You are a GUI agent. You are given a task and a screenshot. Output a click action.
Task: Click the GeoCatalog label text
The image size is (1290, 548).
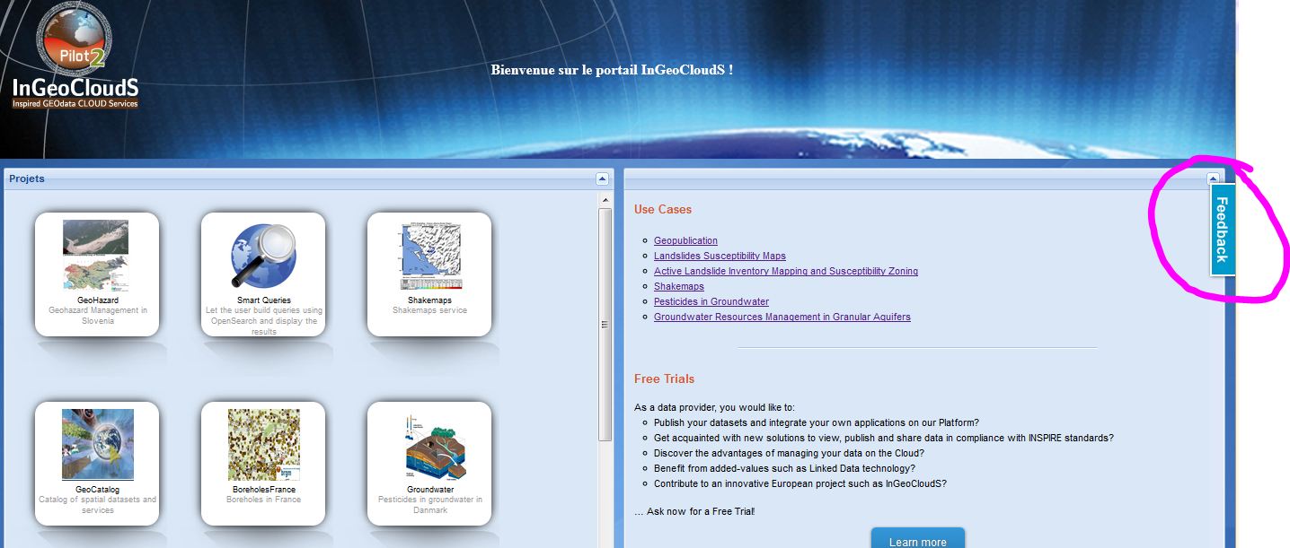pos(98,490)
